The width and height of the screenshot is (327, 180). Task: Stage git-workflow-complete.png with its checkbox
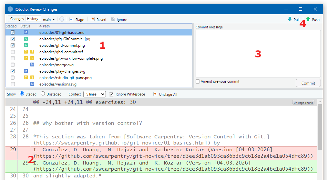pyautogui.click(x=13, y=58)
